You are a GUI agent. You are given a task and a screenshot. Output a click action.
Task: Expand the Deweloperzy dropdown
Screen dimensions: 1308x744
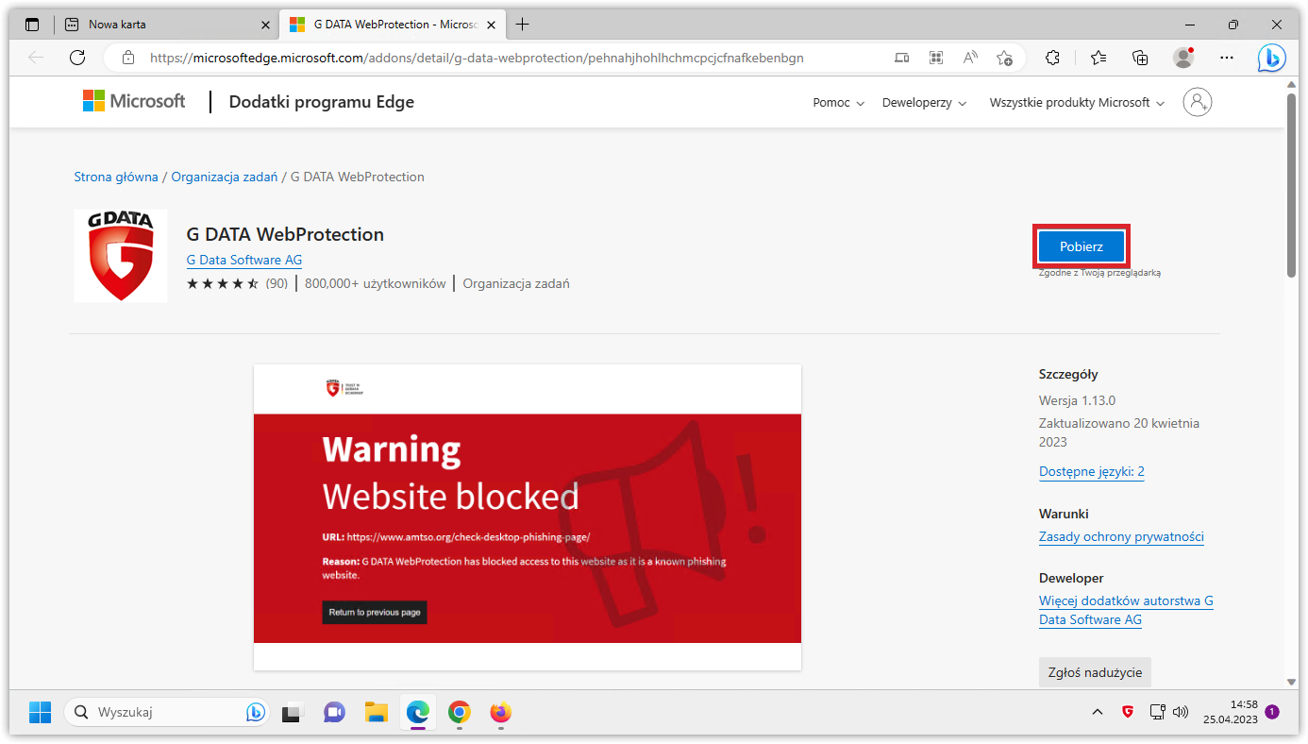click(x=924, y=102)
